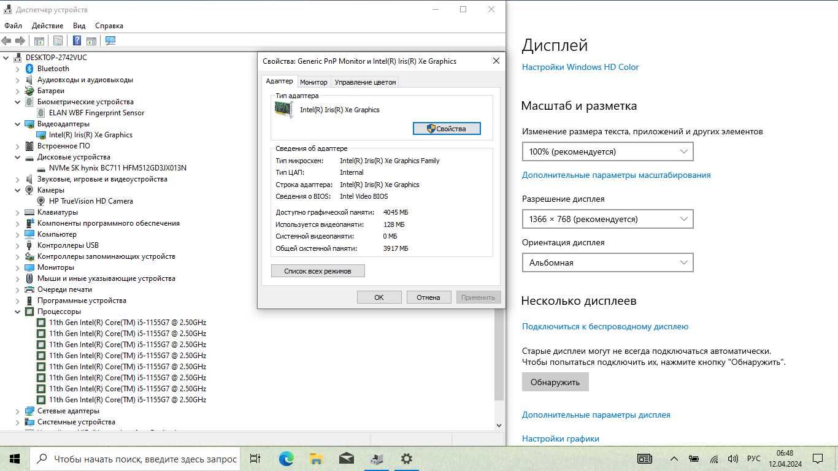This screenshot has width=838, height=471.
Task: Open Дополнительные параметры масштабирования link
Action: 616,175
